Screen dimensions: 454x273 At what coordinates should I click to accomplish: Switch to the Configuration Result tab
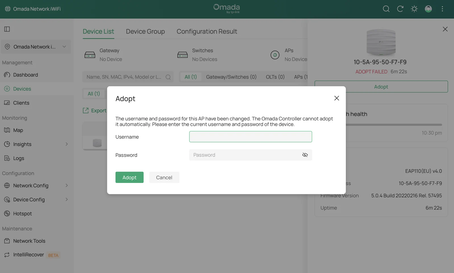[207, 31]
